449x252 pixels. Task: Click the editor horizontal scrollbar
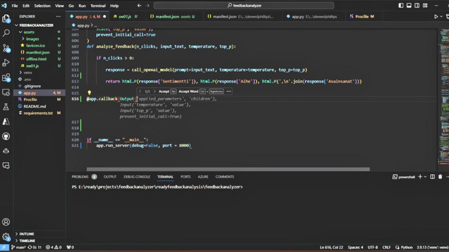228,169
